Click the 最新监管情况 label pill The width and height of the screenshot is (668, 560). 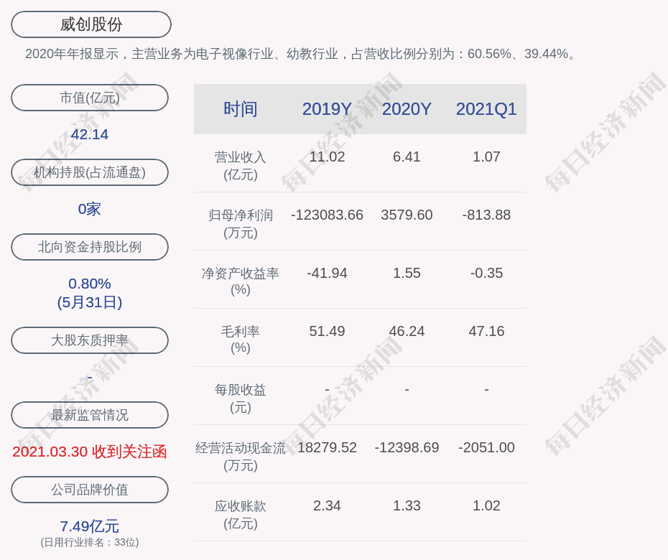pos(90,415)
